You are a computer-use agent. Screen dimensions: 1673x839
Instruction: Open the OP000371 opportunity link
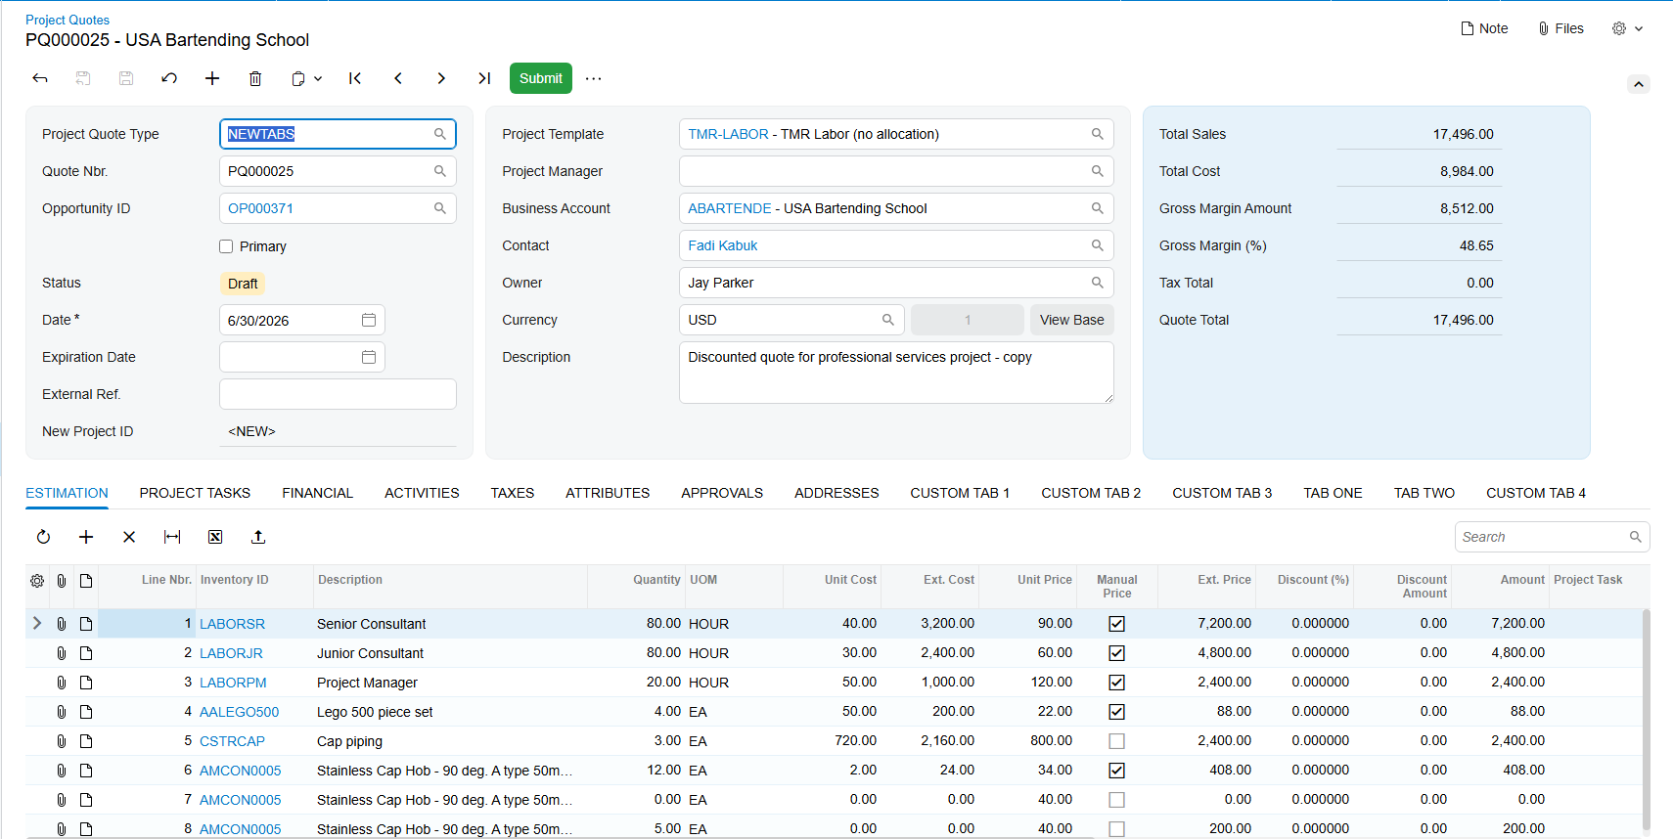(260, 208)
